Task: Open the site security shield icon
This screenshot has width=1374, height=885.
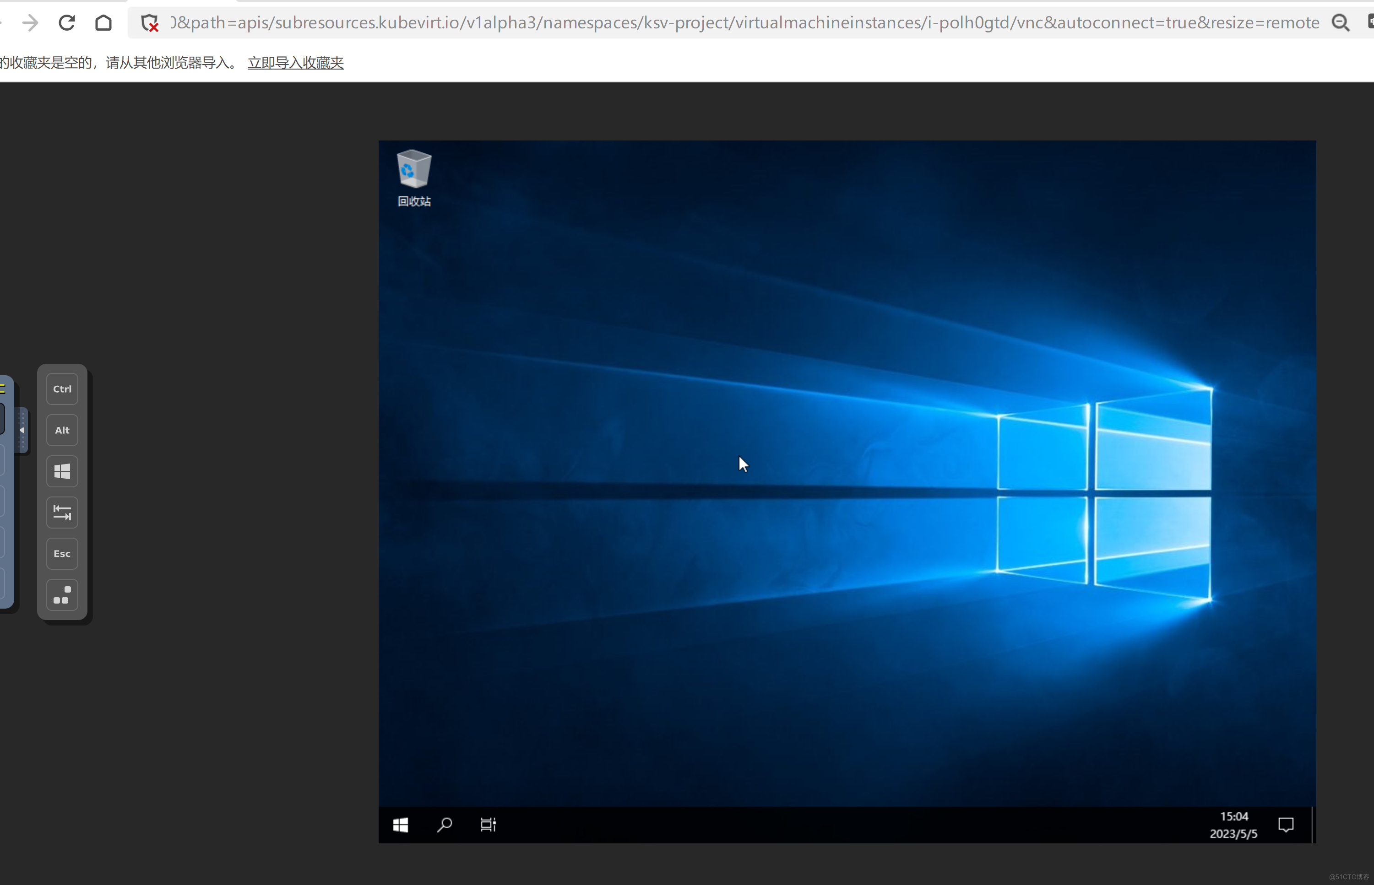Action: click(149, 23)
